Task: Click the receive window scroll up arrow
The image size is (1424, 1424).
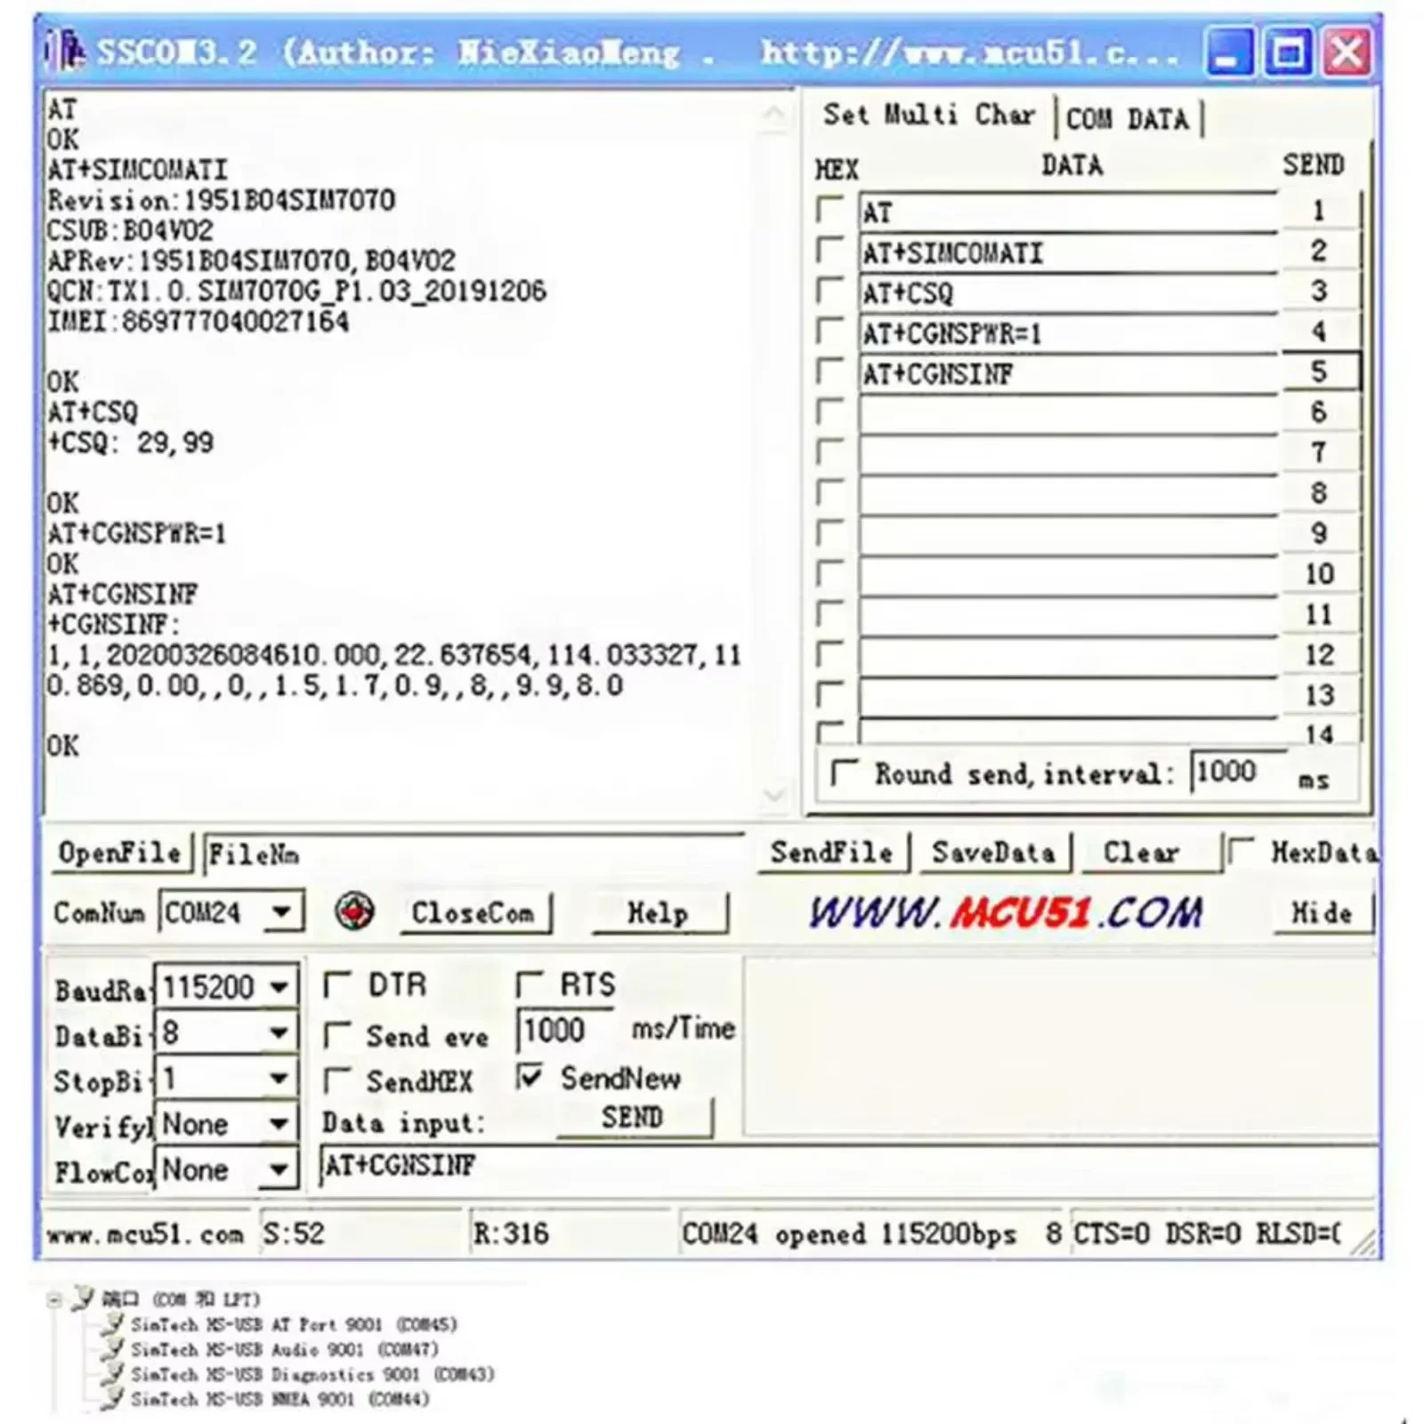Action: (x=773, y=114)
